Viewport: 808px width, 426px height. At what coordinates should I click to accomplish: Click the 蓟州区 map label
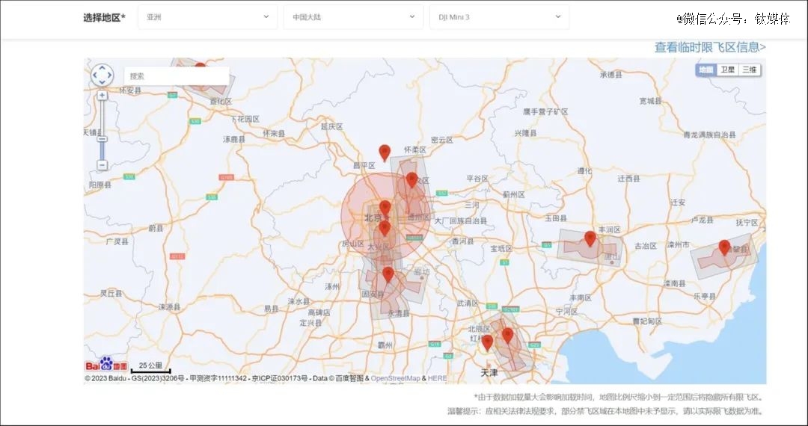(514, 194)
